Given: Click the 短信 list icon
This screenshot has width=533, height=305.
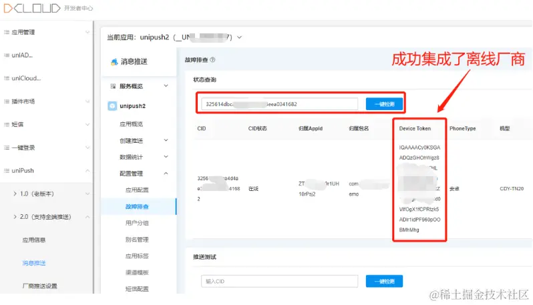Looking at the screenshot, I should 7,125.
